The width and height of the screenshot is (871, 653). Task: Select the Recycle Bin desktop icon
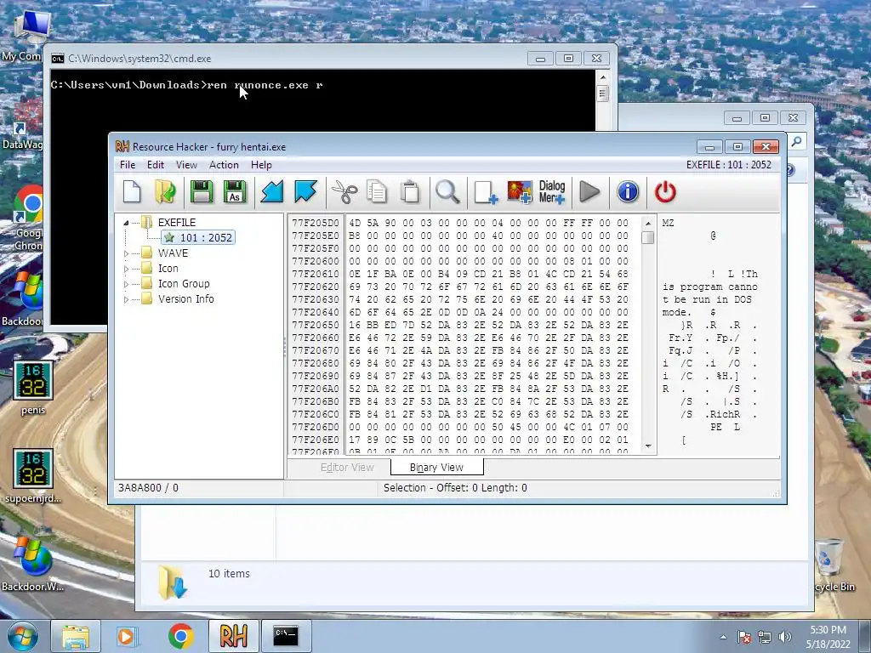click(834, 565)
